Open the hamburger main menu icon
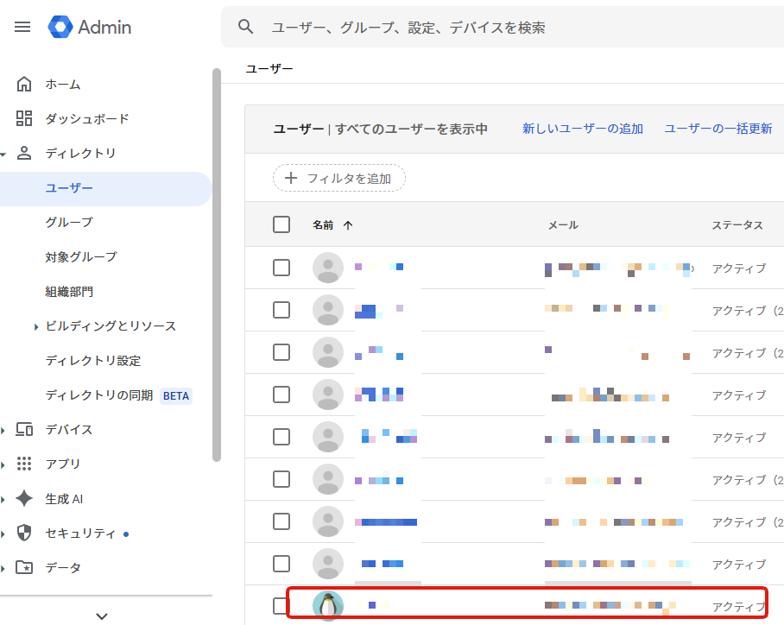Viewport: 784px width, 625px height. 22,27
